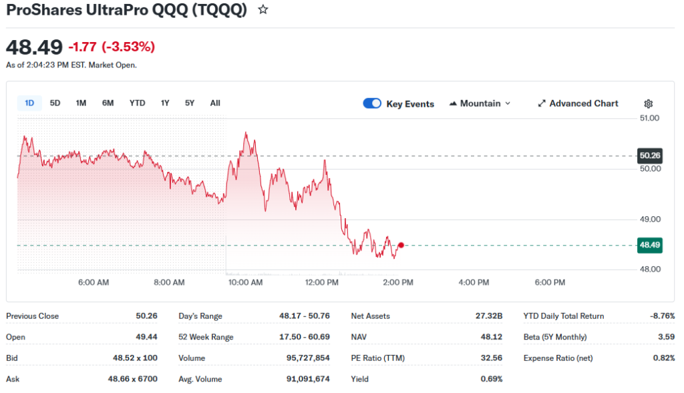The width and height of the screenshot is (684, 393).
Task: Show the YTD chart range
Action: pyautogui.click(x=137, y=103)
